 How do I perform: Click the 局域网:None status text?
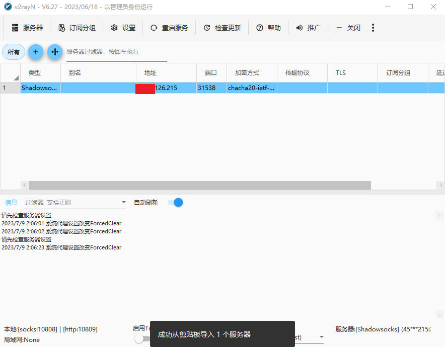pos(22,340)
